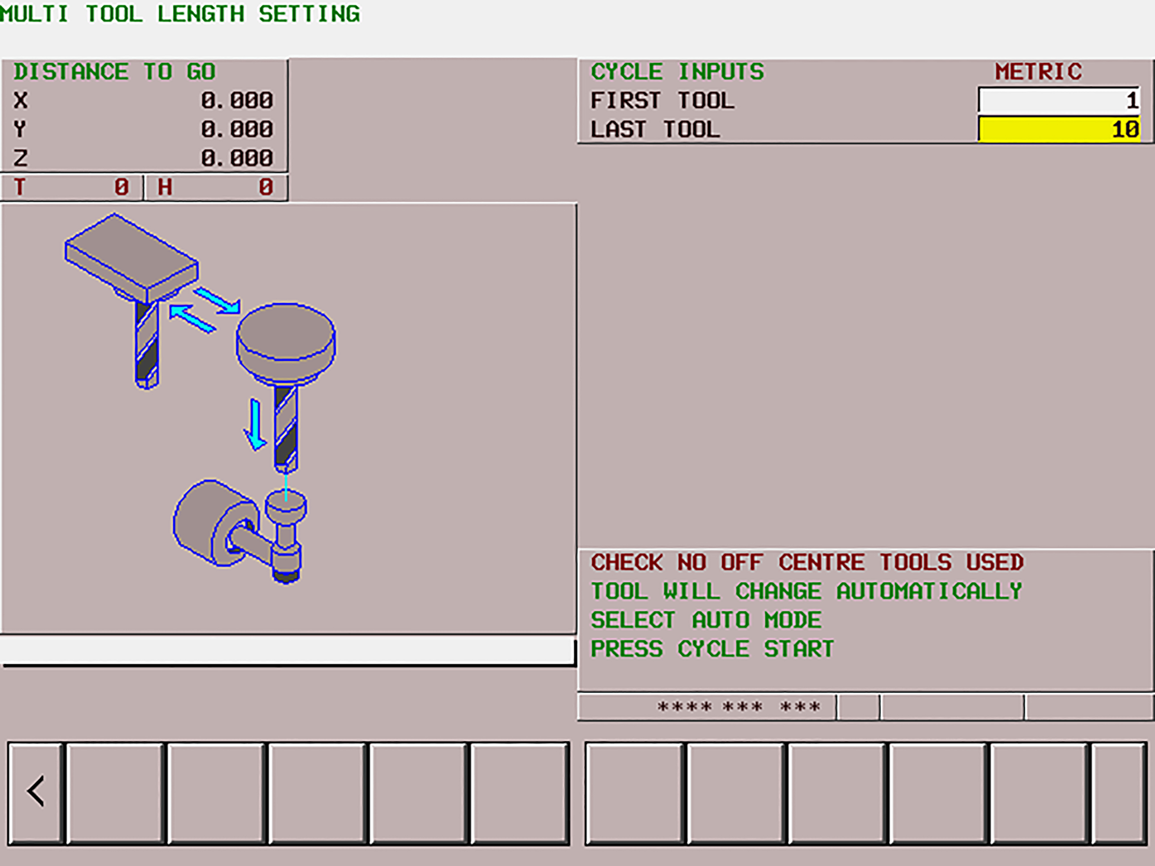Select the FIRST TOOL value field
Viewport: 1155px width, 866px height.
pos(1058,100)
